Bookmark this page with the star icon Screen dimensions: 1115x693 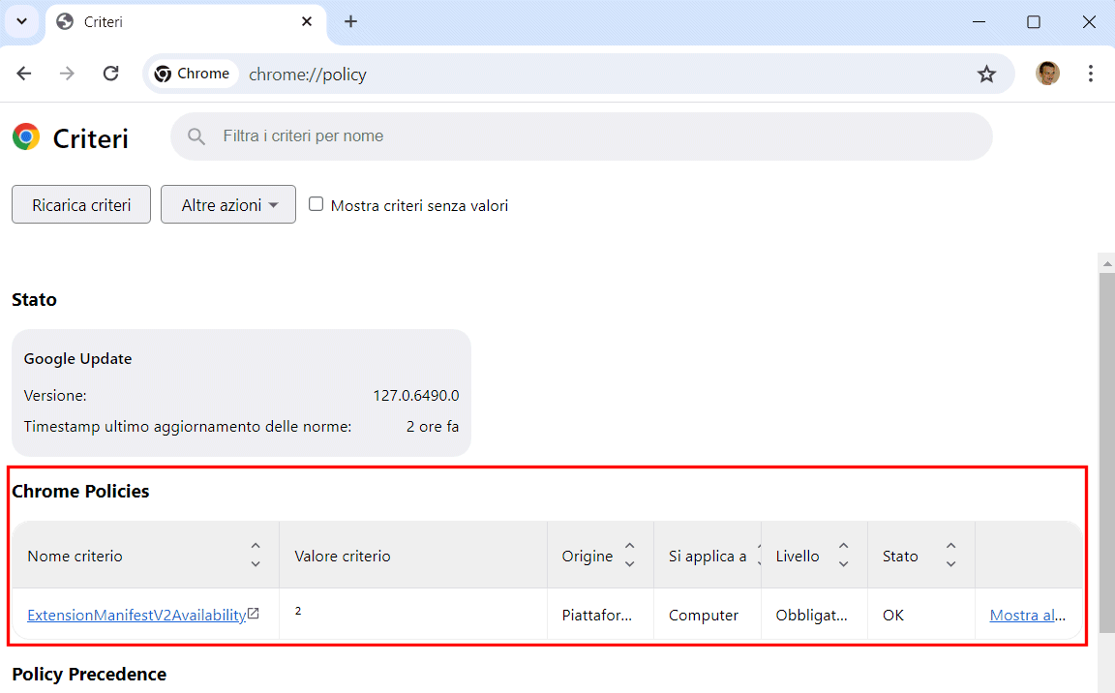pos(986,74)
